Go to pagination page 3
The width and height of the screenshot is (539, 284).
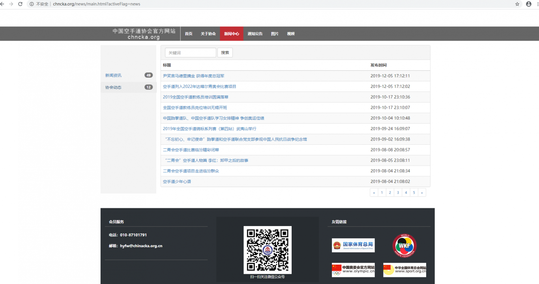click(398, 192)
